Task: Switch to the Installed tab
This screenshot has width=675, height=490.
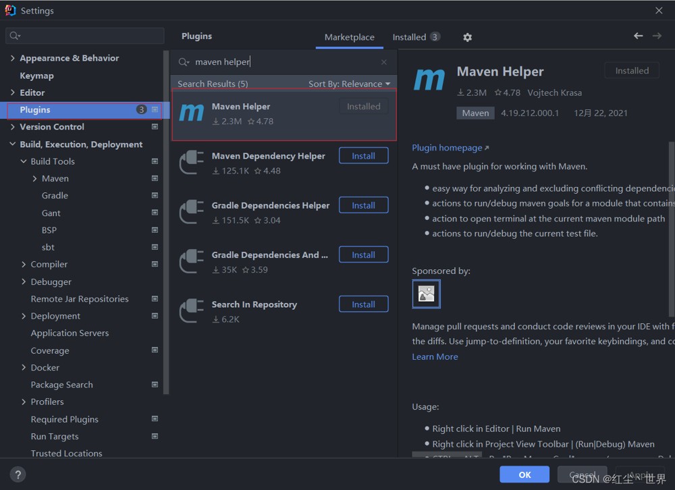Action: [x=416, y=38]
